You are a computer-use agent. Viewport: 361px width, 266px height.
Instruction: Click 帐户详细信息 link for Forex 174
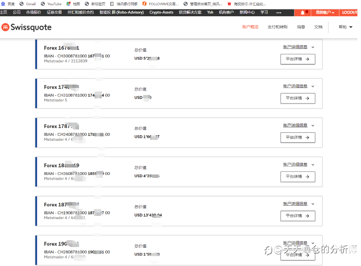click(295, 86)
